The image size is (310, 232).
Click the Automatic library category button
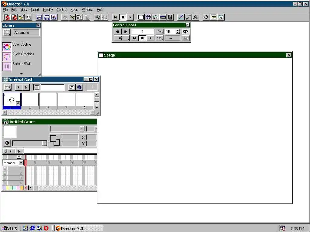26,33
